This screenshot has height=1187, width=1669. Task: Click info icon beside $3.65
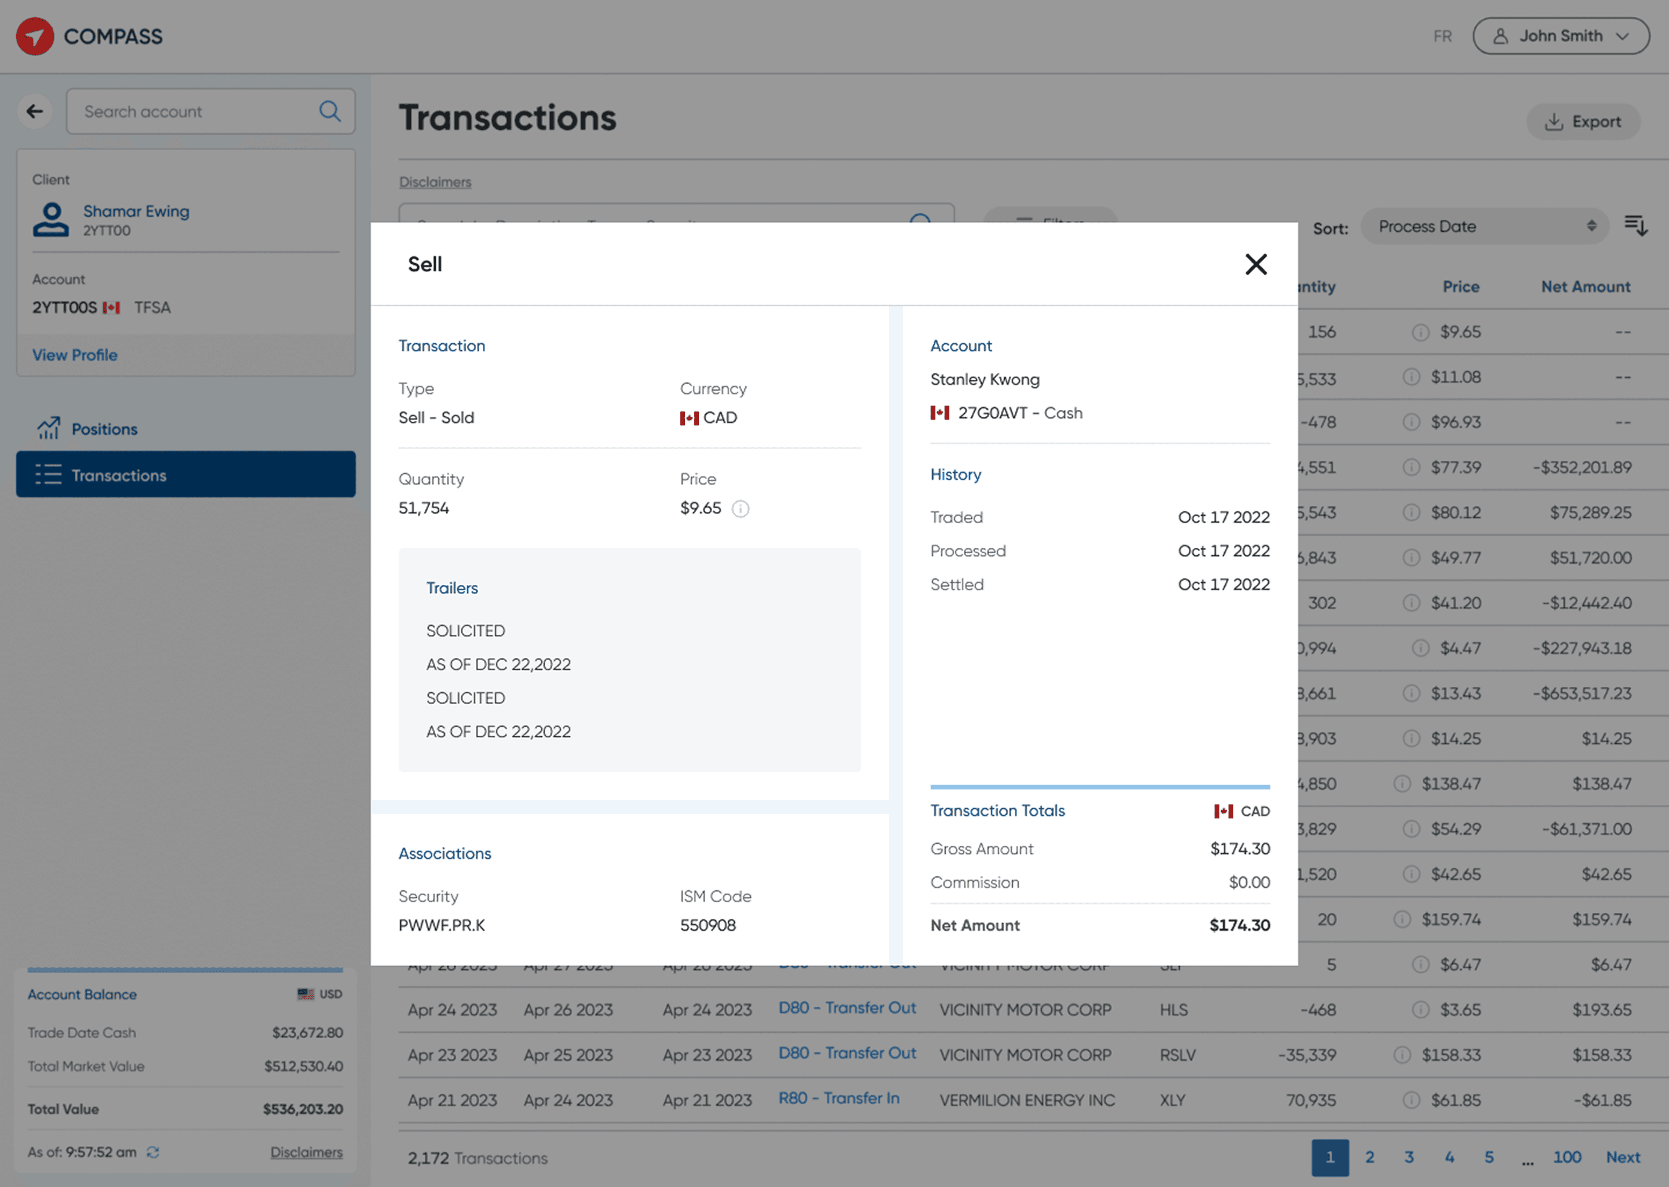click(1420, 1010)
